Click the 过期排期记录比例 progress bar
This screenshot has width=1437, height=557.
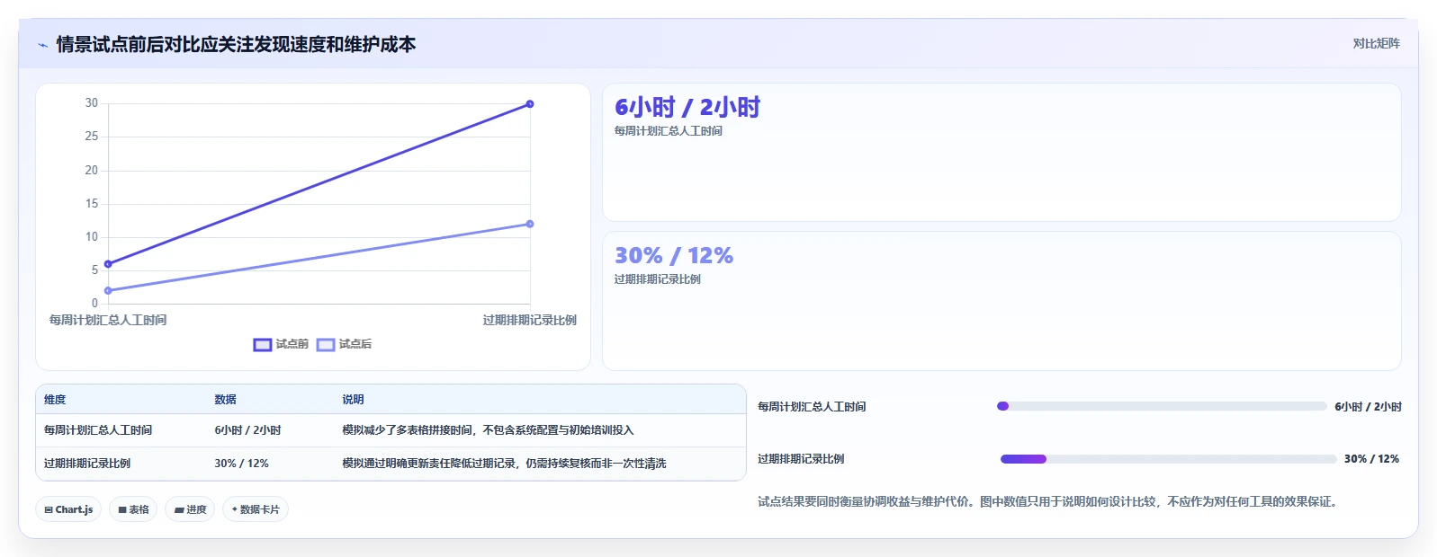(x=1169, y=459)
